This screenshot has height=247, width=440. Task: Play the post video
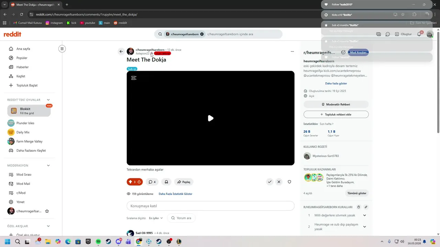pos(210,118)
